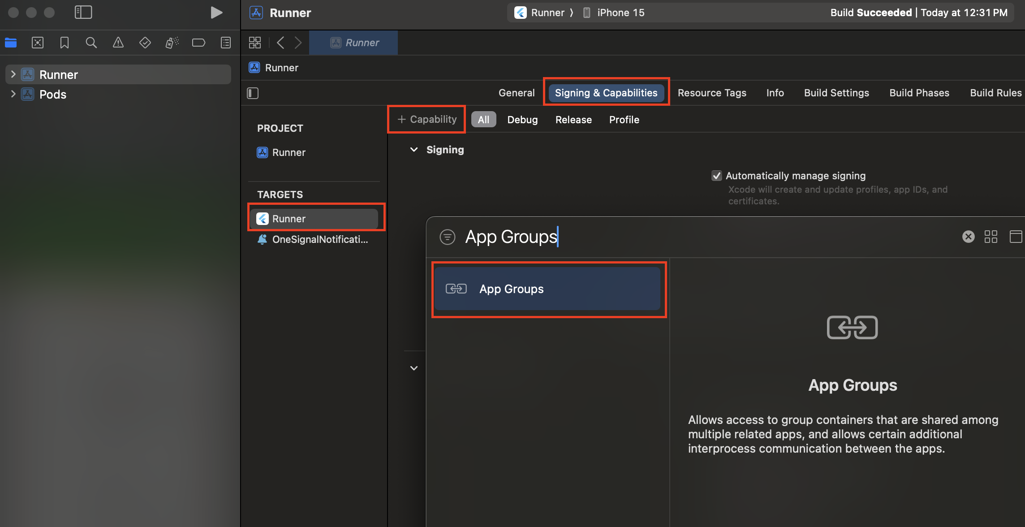1025x527 pixels.
Task: Switch to the Build Settings tab
Action: point(836,93)
